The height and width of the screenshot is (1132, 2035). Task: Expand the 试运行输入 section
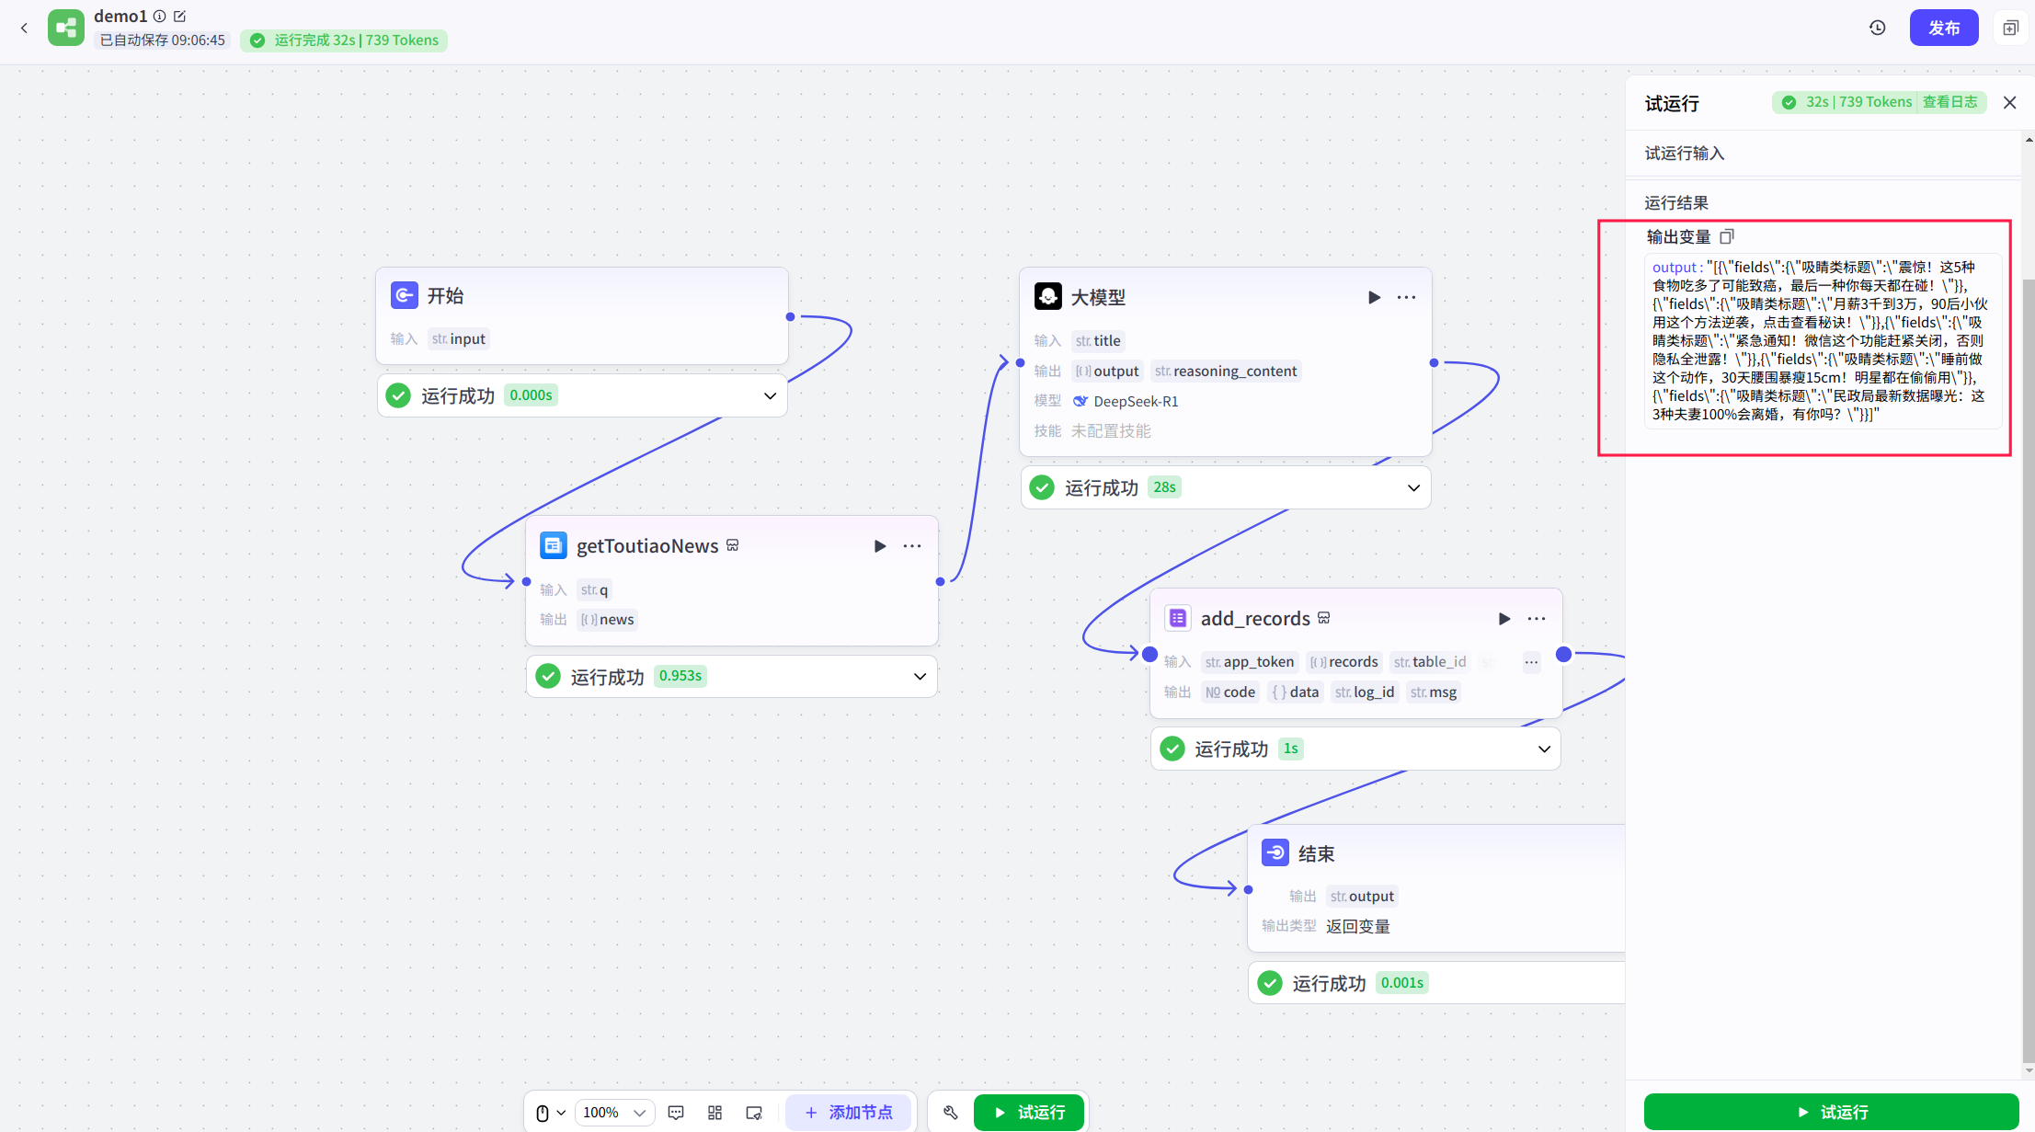point(1685,154)
